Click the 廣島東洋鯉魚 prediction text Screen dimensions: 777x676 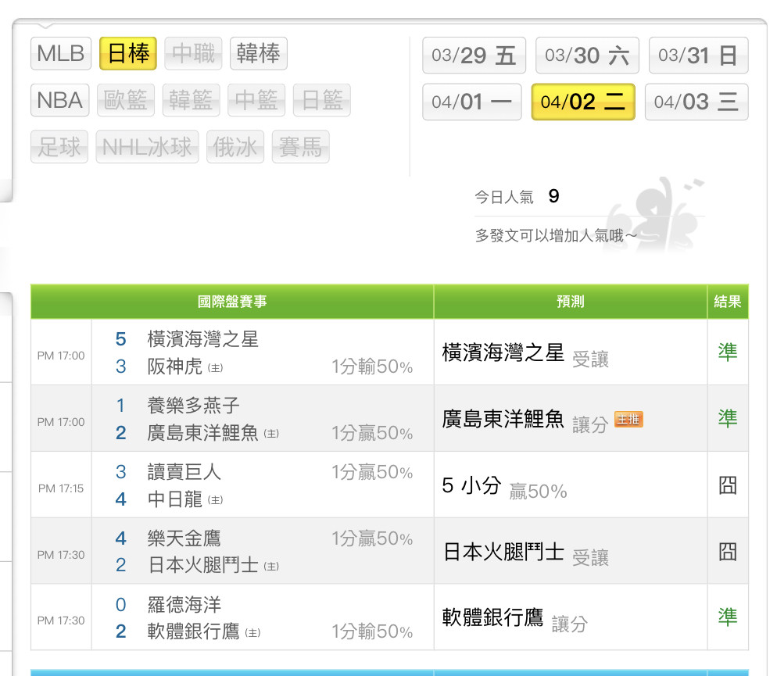click(503, 420)
